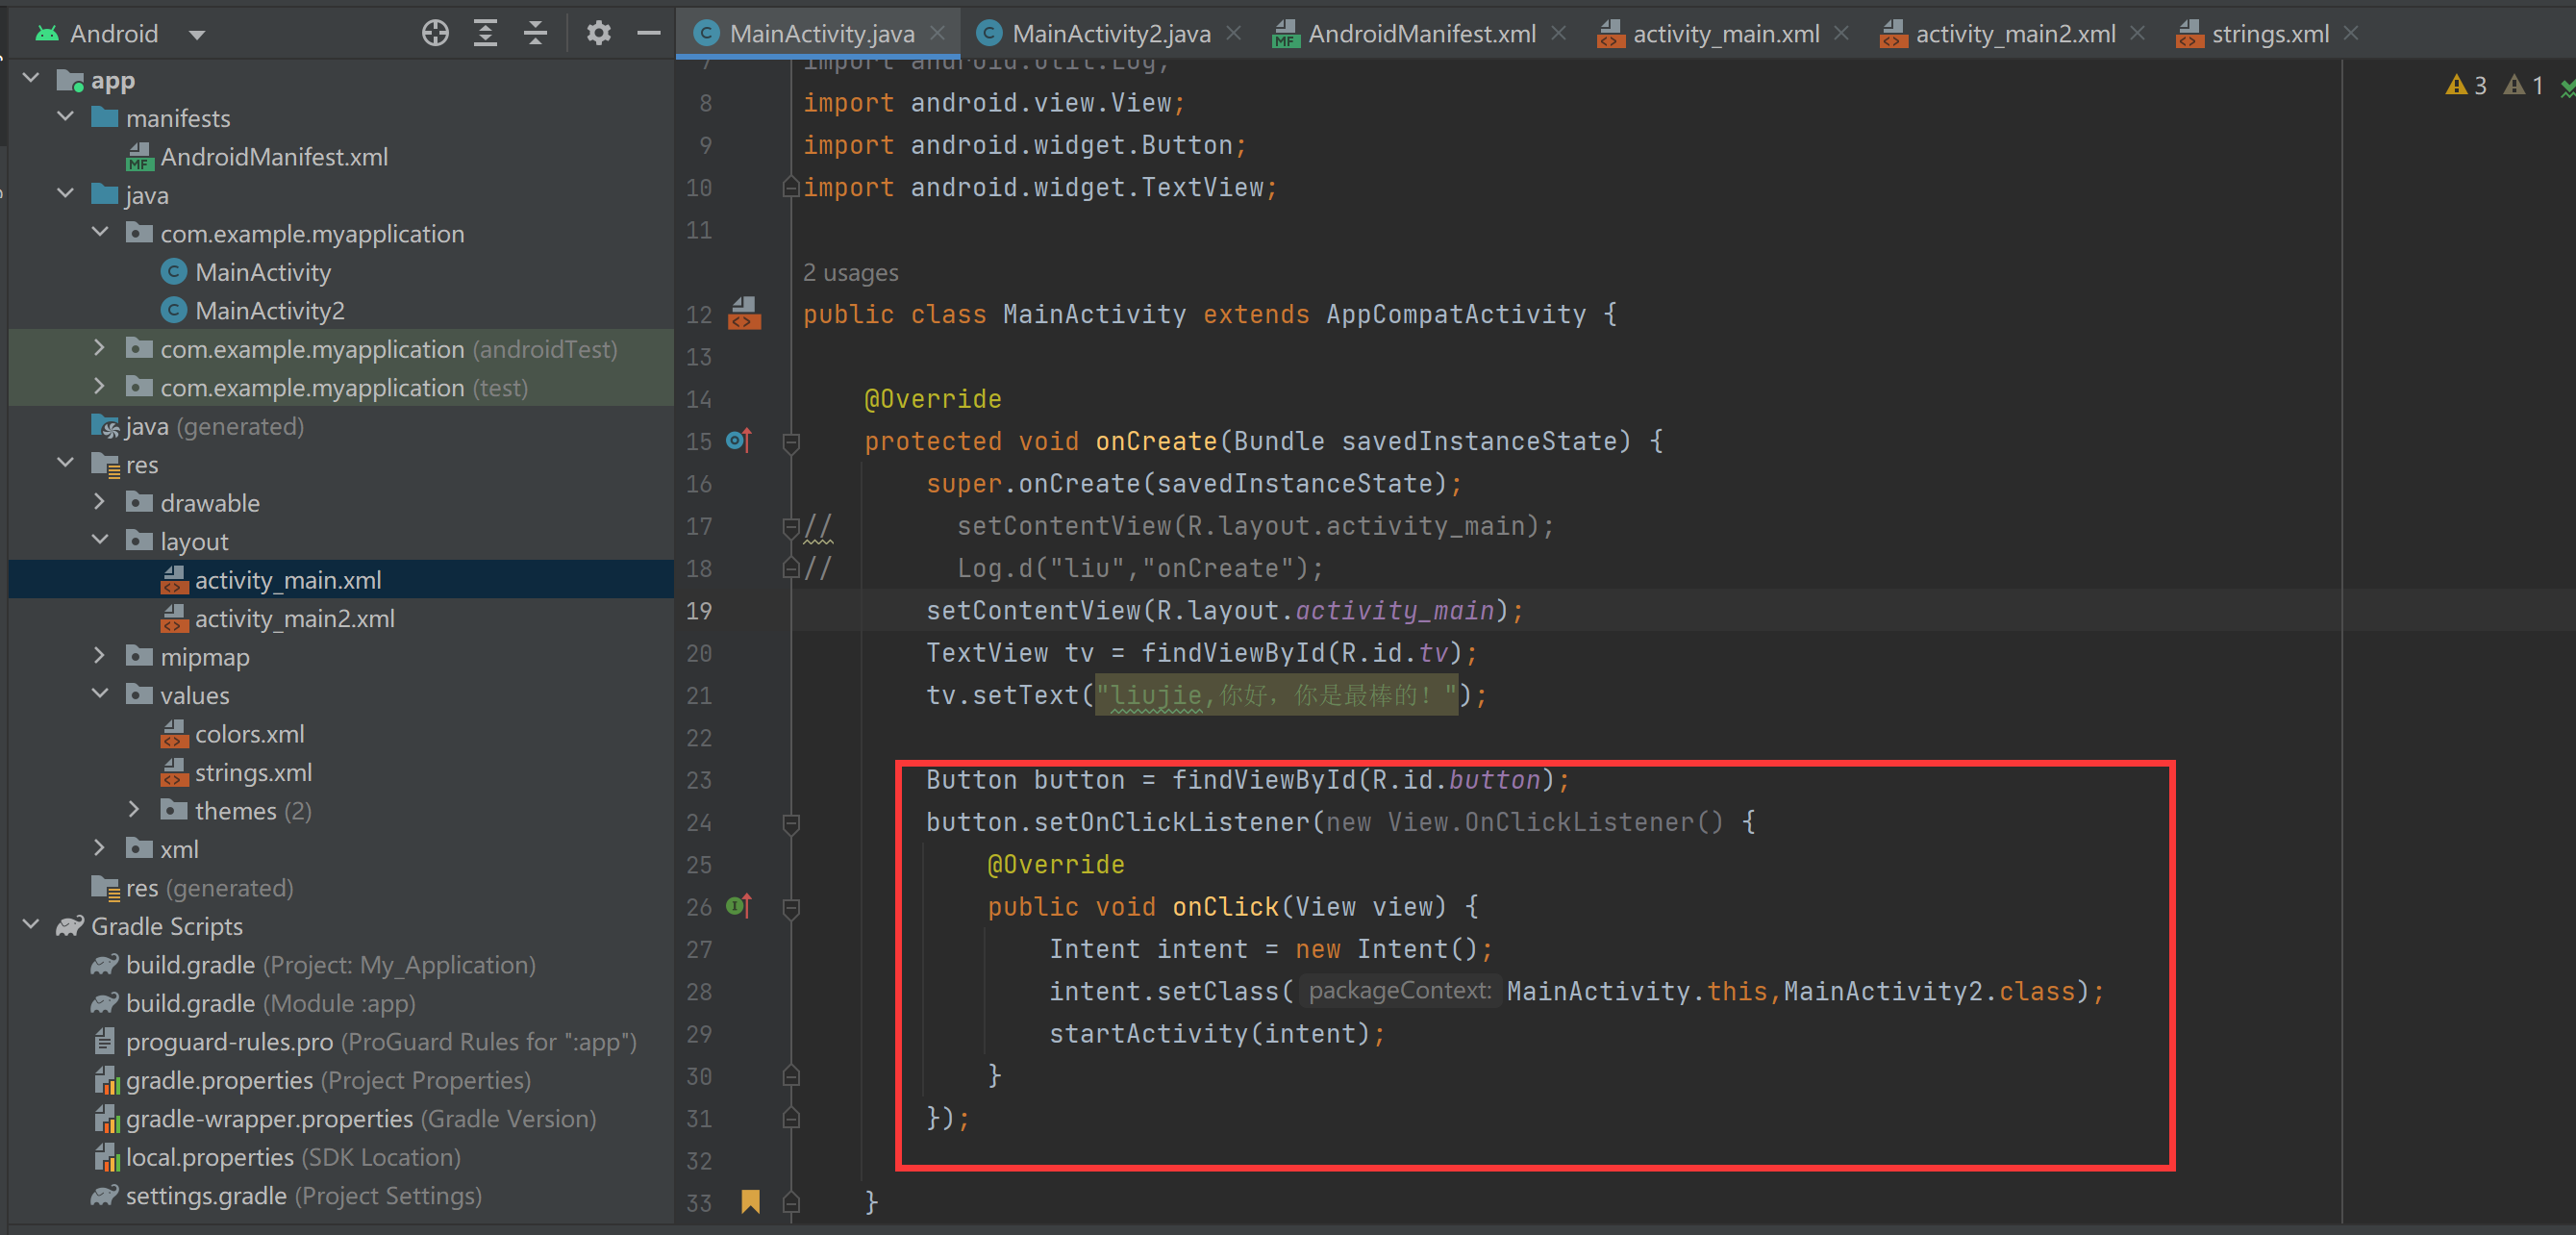Fold the imports block at line 10
Viewport: 2576px width, 1235px height.
click(x=790, y=187)
